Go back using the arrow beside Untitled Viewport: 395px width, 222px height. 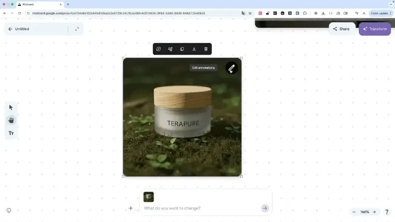point(10,29)
